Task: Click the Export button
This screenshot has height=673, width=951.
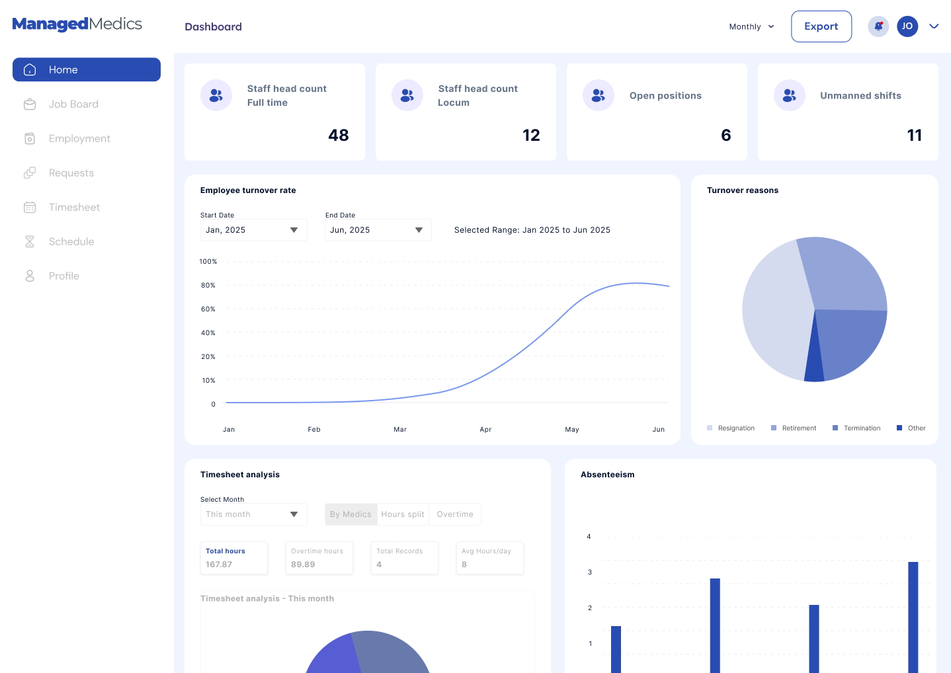Action: (x=821, y=26)
